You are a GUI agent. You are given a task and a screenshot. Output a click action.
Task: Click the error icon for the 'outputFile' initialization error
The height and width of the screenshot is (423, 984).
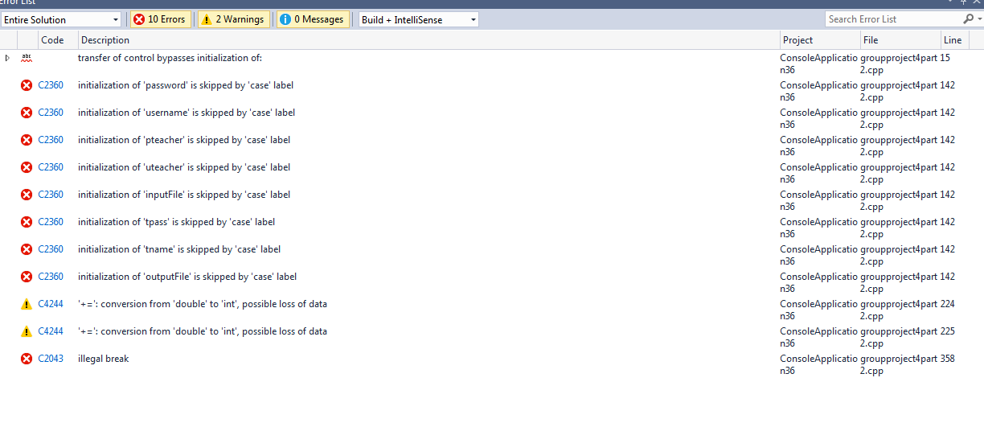[x=27, y=277]
